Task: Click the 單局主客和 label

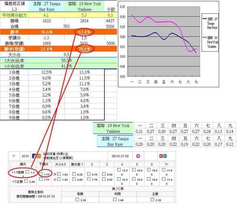Action: coord(36,192)
